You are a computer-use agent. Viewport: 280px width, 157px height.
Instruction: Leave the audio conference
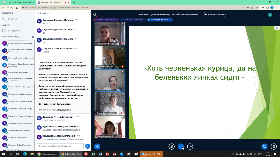(x=181, y=146)
